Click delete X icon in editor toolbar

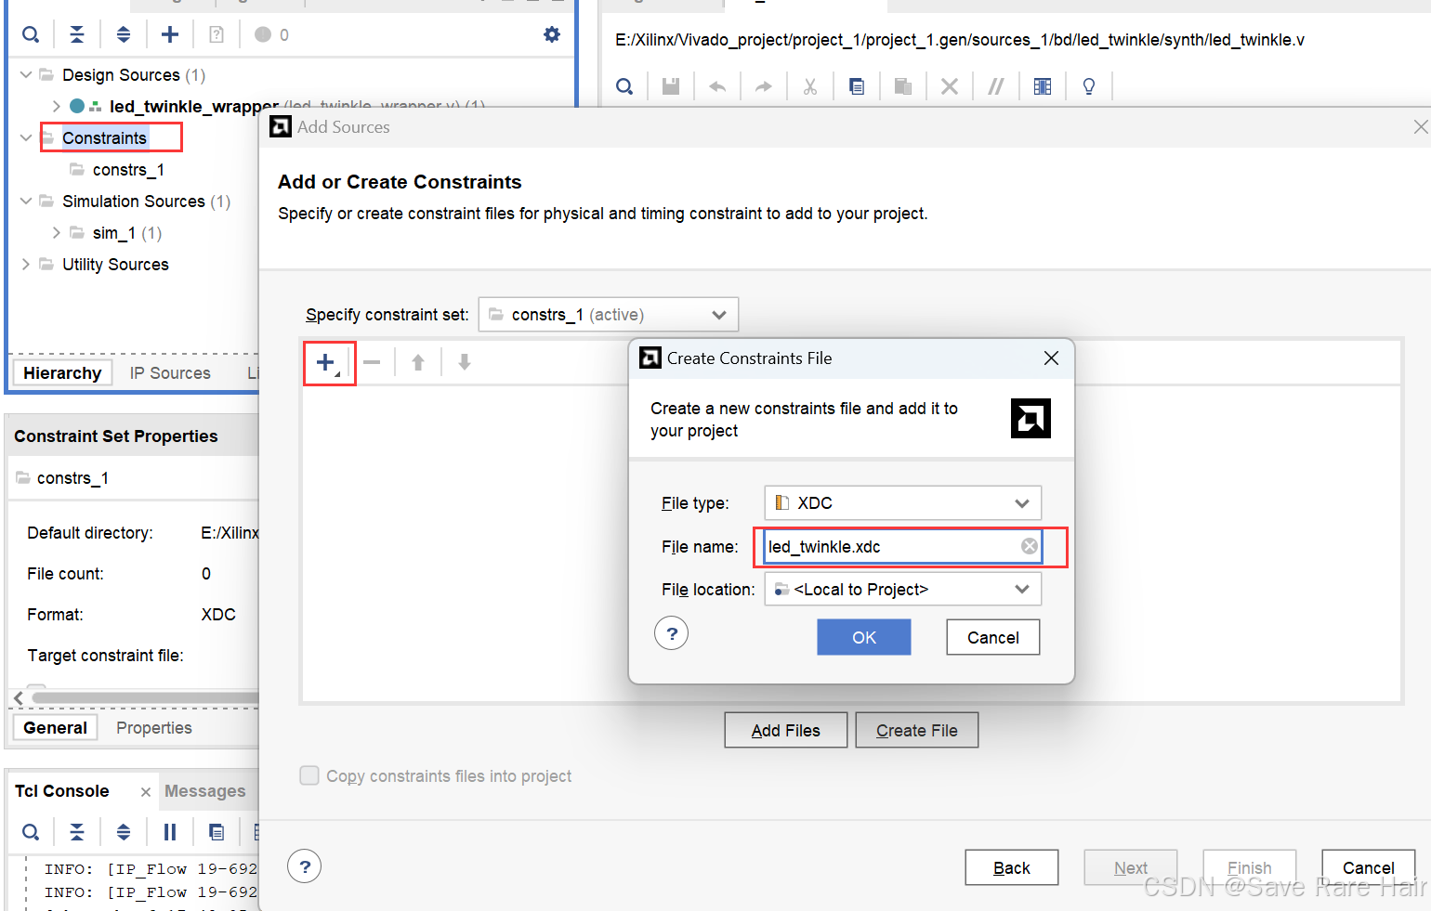(x=950, y=86)
